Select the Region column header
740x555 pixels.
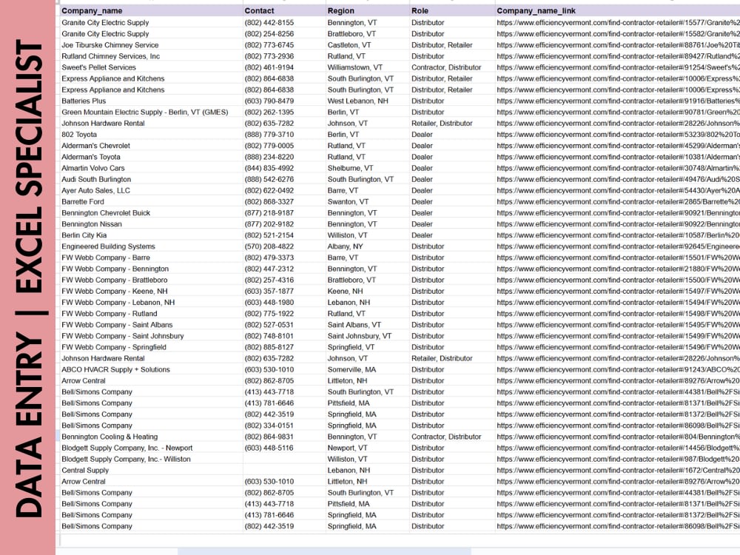pos(368,10)
